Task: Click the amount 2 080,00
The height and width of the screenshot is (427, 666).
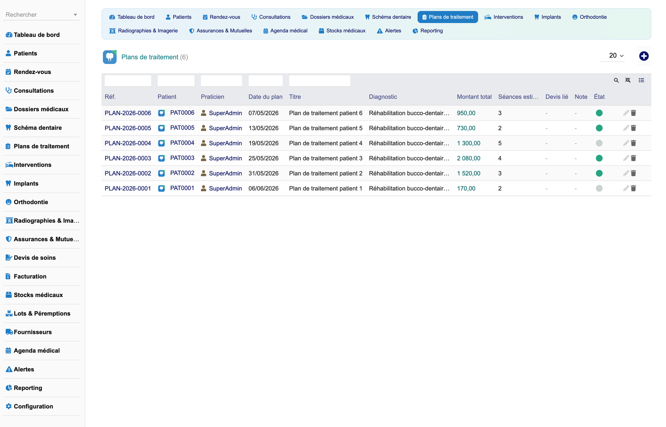Action: point(469,158)
